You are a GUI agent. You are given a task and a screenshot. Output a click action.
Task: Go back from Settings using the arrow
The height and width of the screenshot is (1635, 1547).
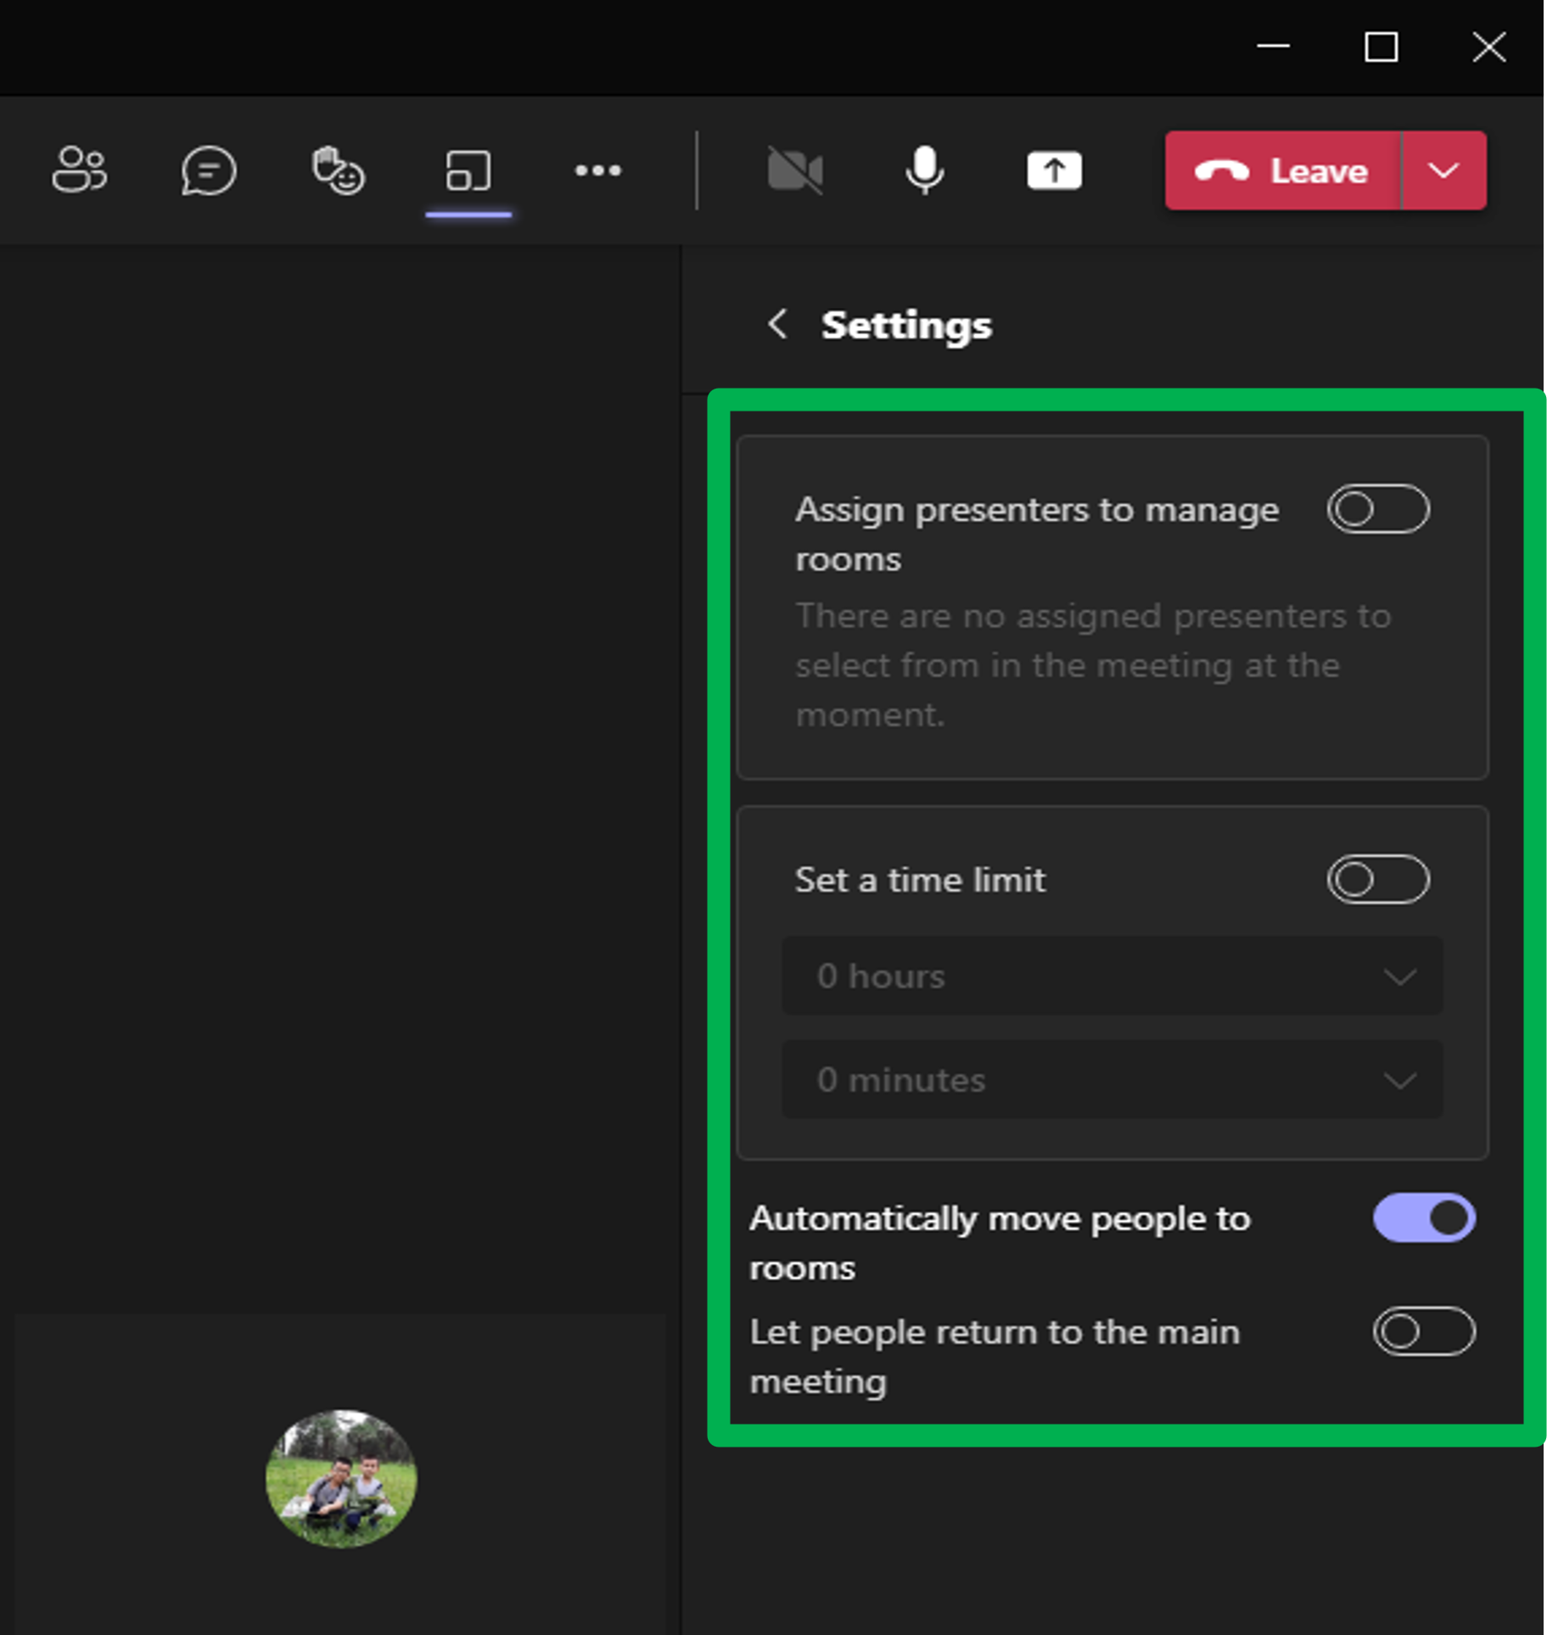click(777, 324)
